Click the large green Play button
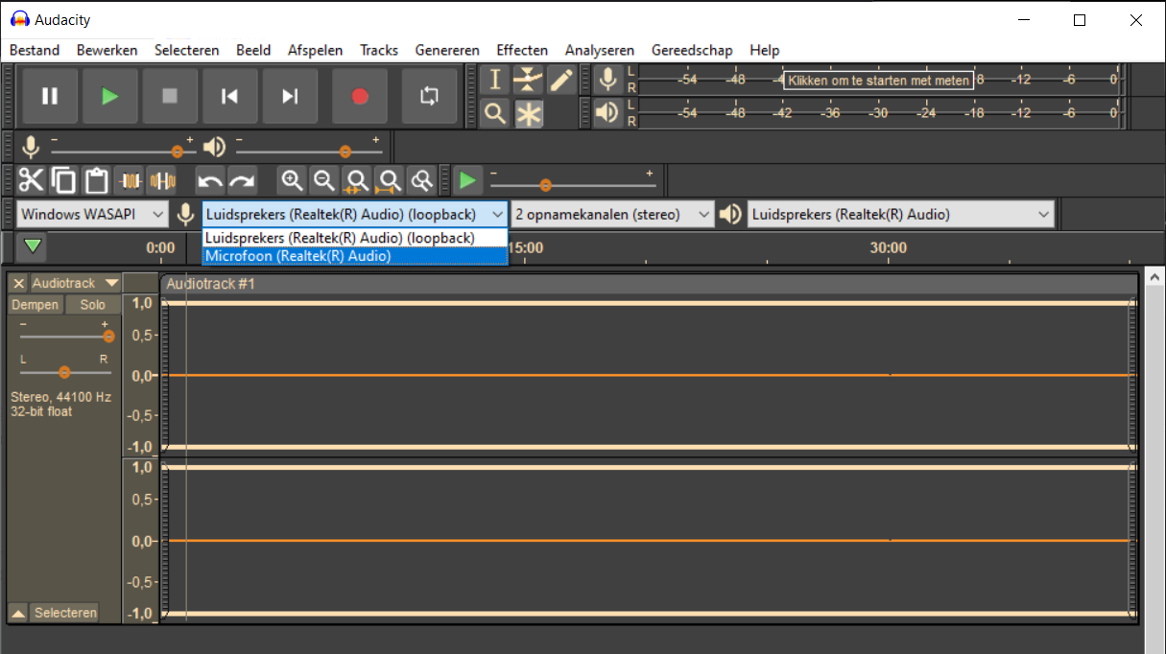 [x=109, y=96]
